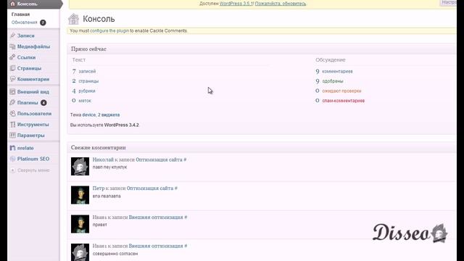The image size is (464, 261).
Task: Click the Плагины plug icon
Action: (x=12, y=102)
